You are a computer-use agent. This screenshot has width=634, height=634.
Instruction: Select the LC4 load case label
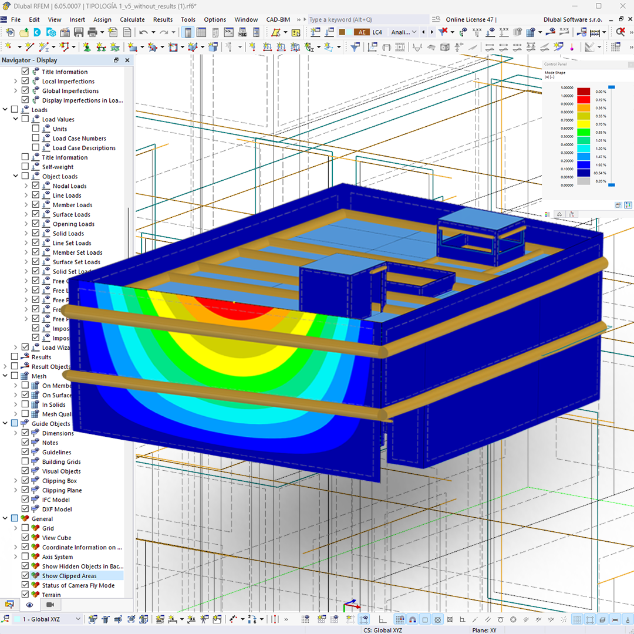(x=377, y=32)
